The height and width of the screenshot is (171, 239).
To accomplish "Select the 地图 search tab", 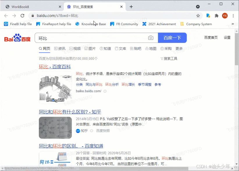I will (151, 49).
